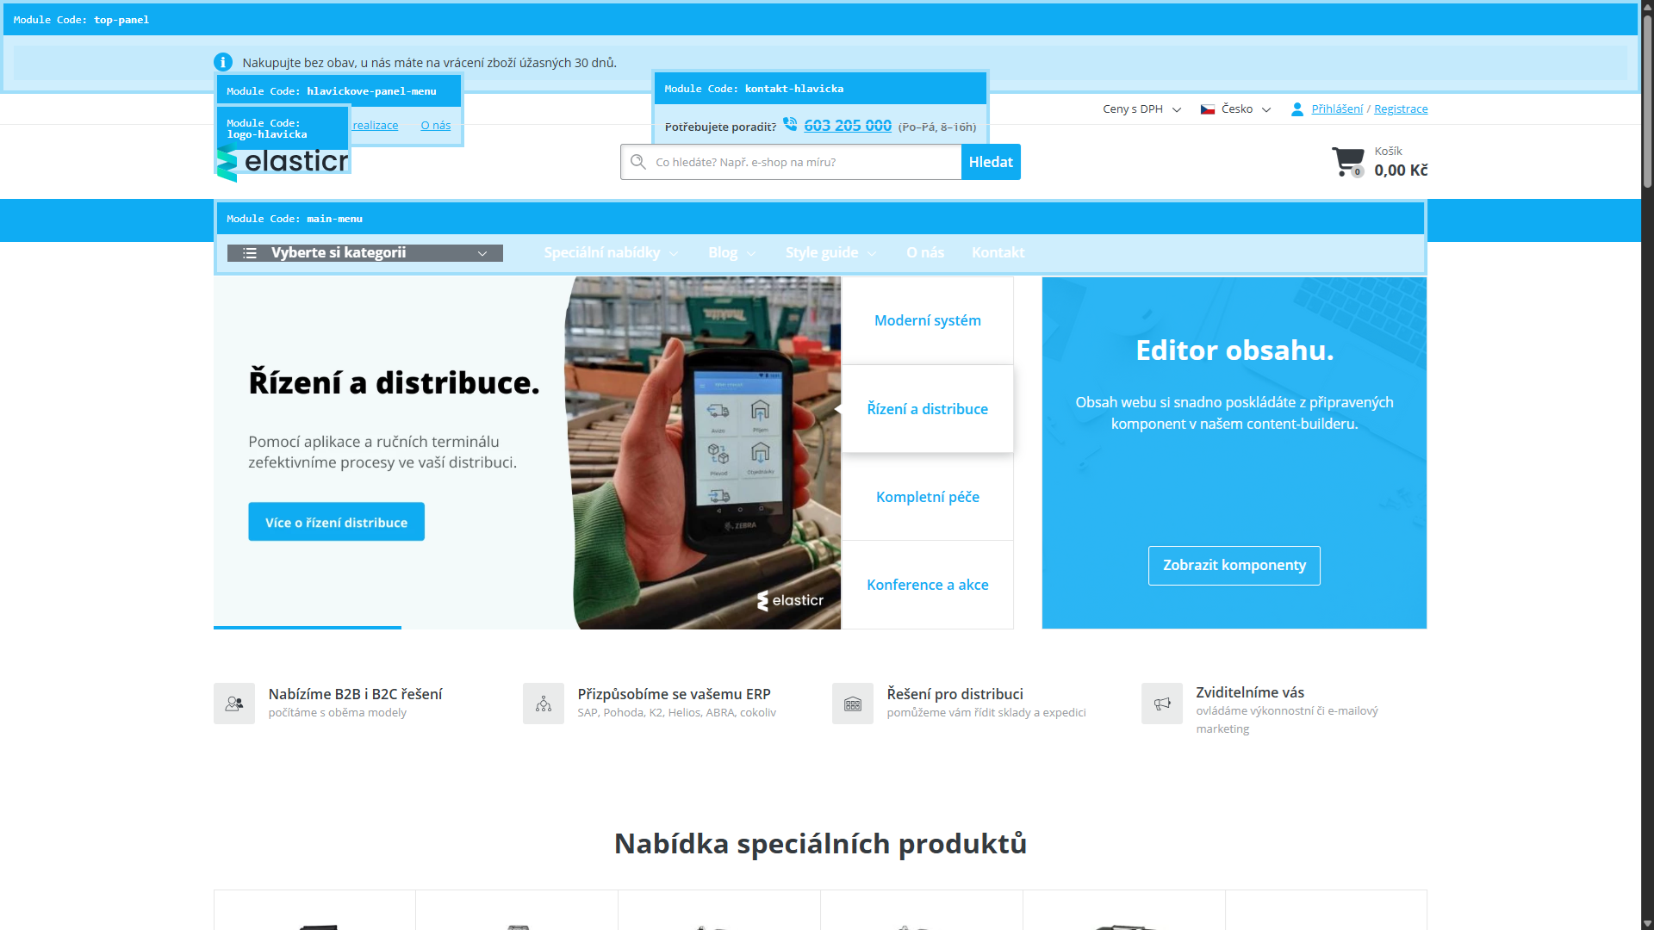Open the Registrace link
This screenshot has height=930, width=1654.
point(1401,109)
